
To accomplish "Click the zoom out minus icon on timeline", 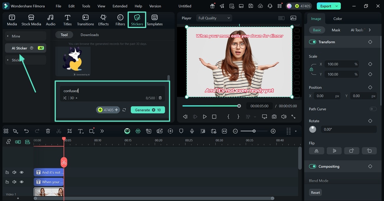I will 235,131.
